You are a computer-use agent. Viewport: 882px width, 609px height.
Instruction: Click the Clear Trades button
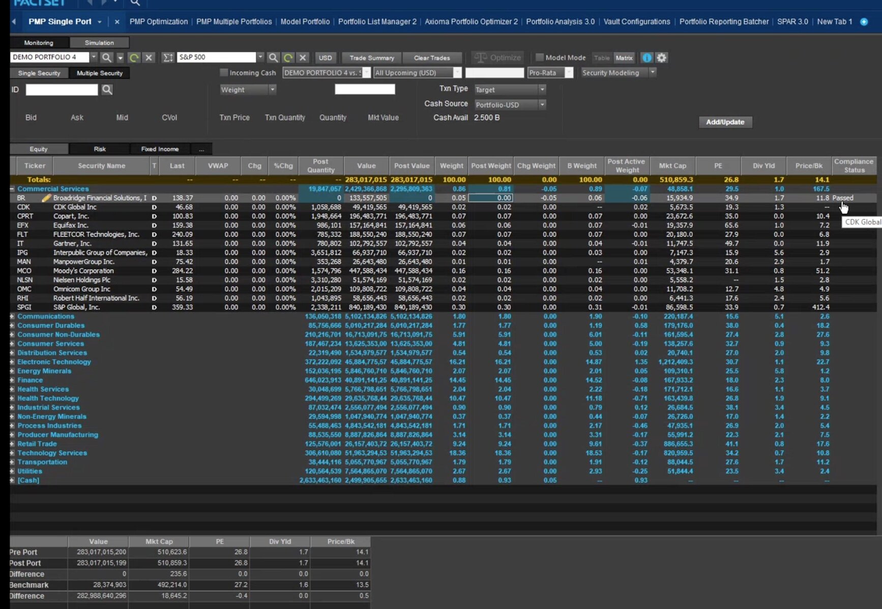coord(432,58)
